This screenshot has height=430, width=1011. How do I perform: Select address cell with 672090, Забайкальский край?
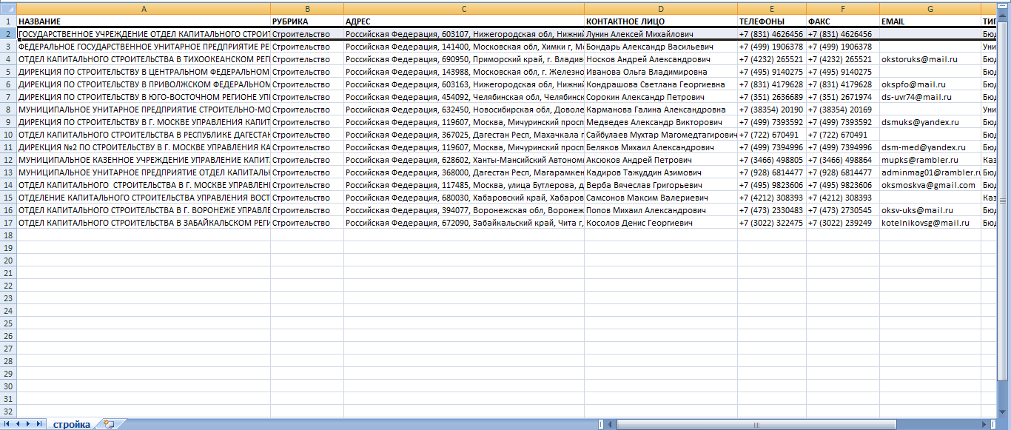click(464, 223)
